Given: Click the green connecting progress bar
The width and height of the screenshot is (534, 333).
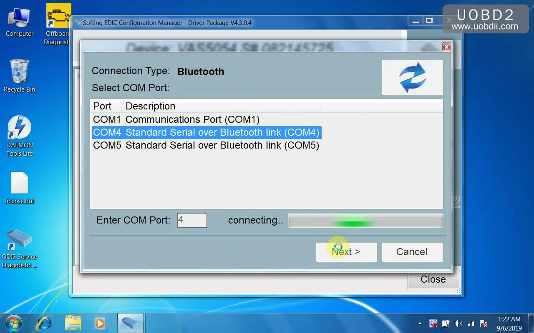Looking at the screenshot, I should point(365,221).
